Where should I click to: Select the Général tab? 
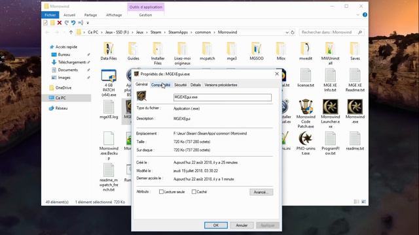click(x=141, y=84)
